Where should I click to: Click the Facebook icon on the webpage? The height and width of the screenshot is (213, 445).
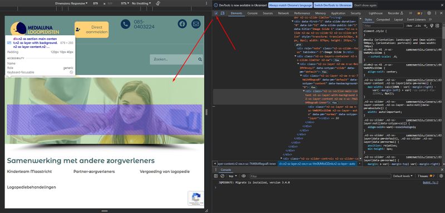pos(182,24)
